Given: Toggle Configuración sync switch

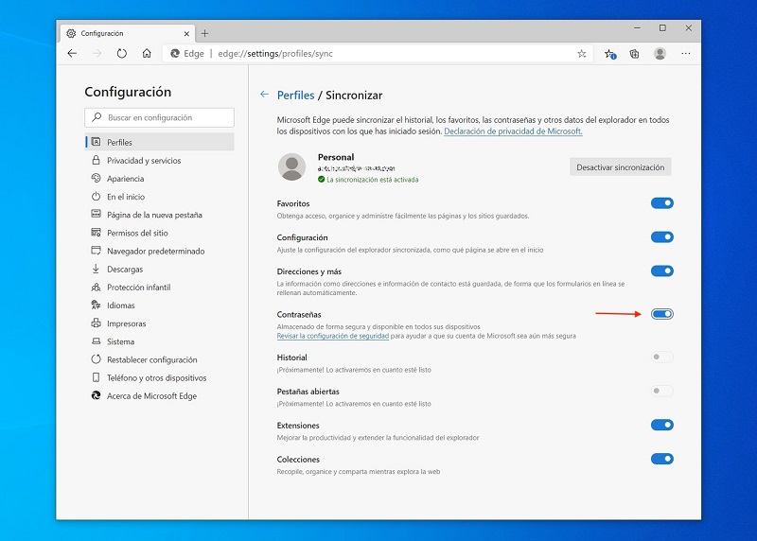Looking at the screenshot, I should click(661, 237).
